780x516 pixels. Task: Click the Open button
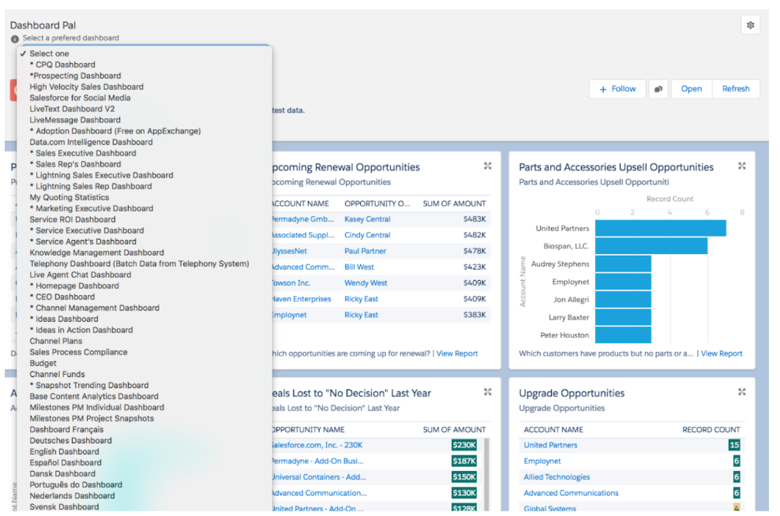(x=692, y=89)
